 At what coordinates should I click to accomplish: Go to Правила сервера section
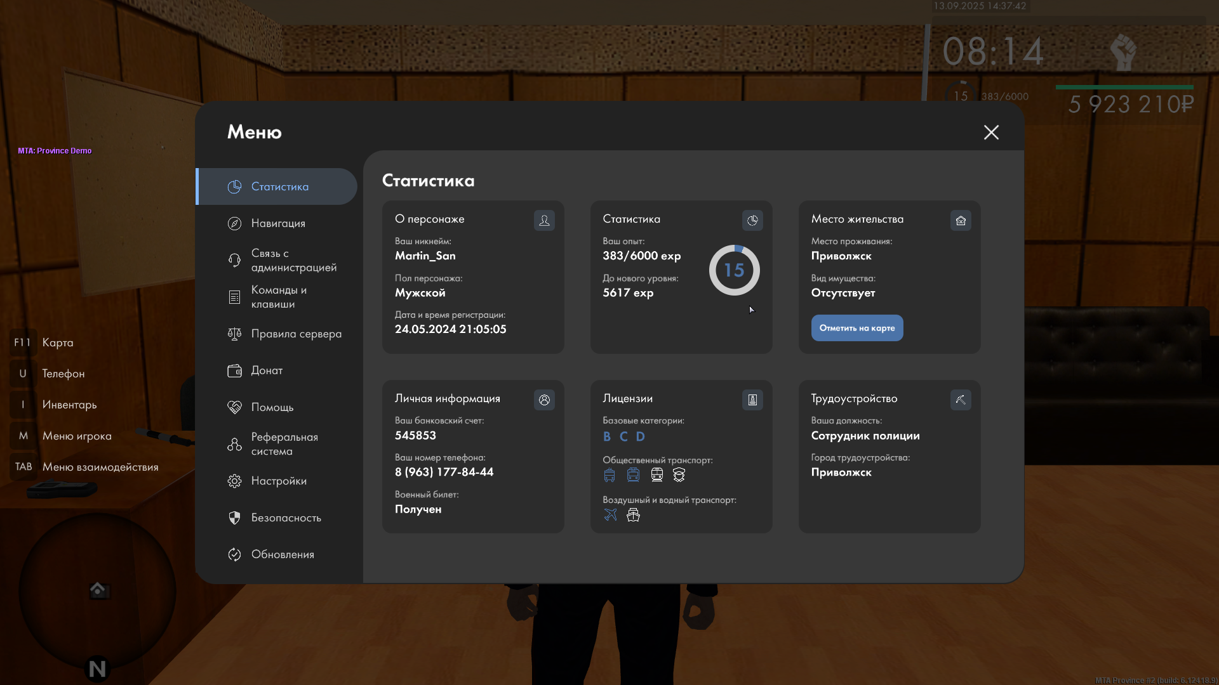tap(295, 334)
